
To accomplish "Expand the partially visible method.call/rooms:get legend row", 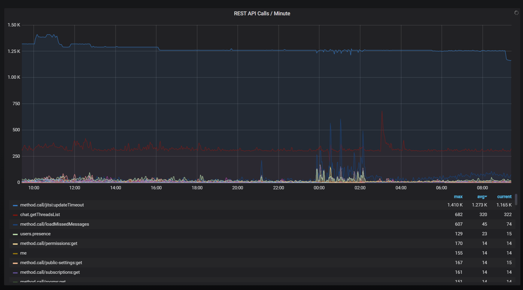I will pos(43,282).
